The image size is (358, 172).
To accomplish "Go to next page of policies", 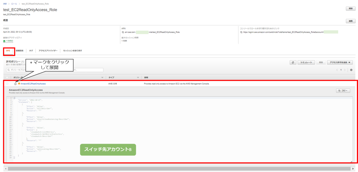I will 345,70.
